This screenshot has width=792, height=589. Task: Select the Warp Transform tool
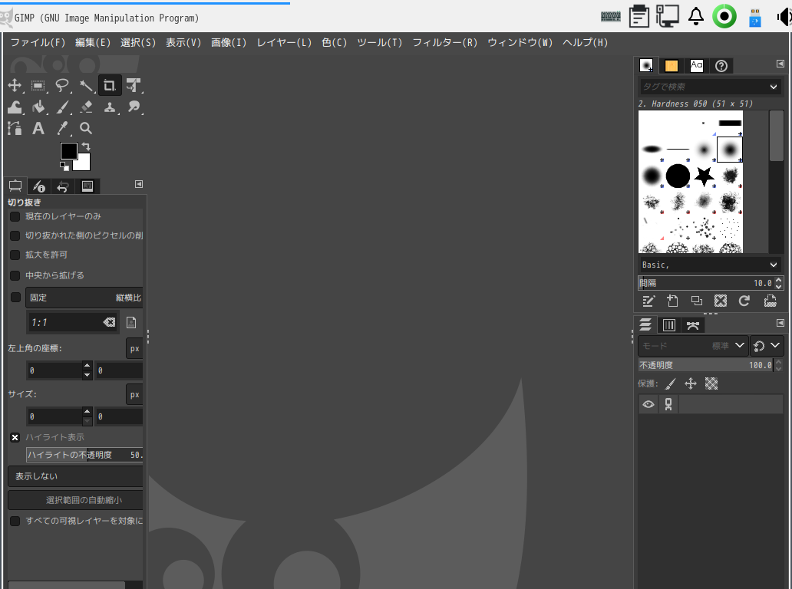(15, 107)
